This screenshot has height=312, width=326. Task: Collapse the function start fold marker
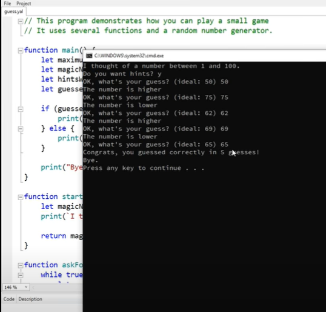tap(21, 197)
